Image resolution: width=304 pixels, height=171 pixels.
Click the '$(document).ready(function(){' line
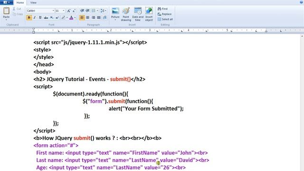(x=91, y=94)
